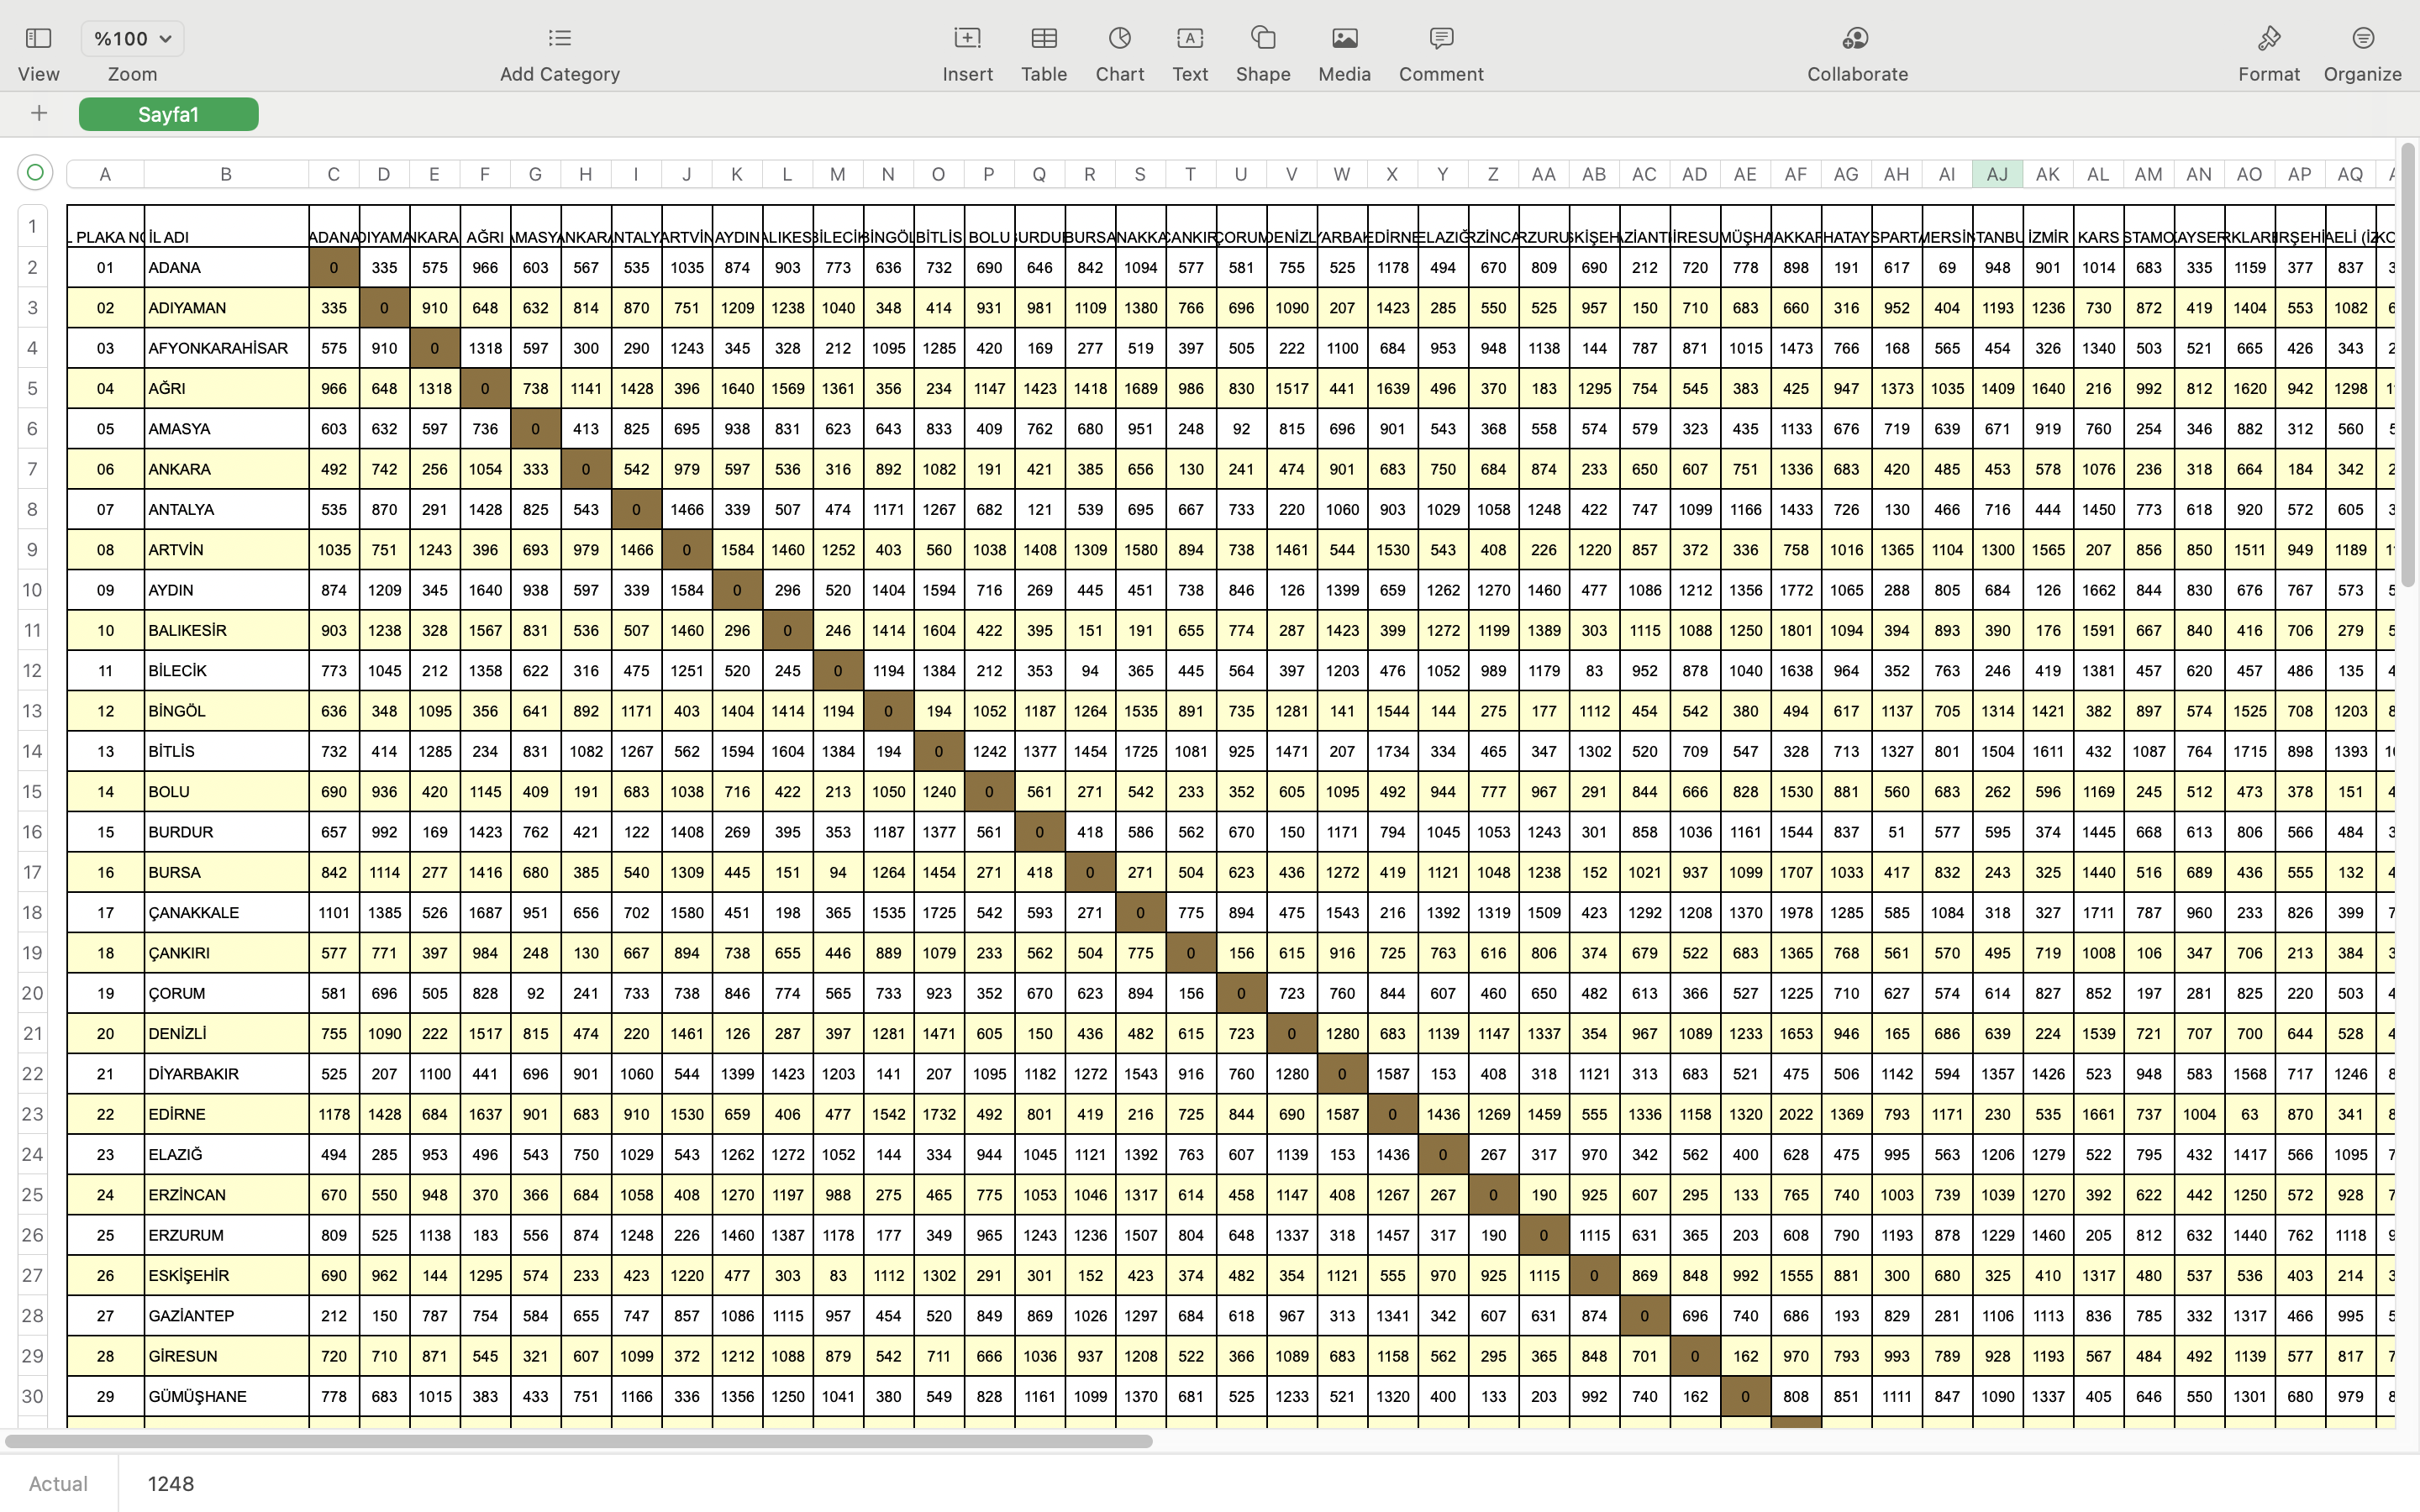Add a new sheet with plus button
This screenshot has width=2420, height=1512.
tap(39, 114)
